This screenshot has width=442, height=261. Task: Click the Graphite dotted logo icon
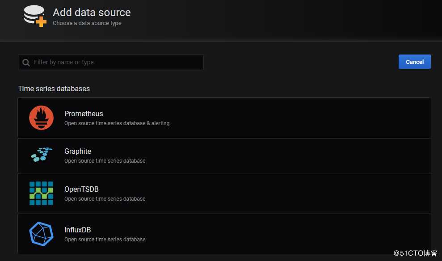point(41,155)
